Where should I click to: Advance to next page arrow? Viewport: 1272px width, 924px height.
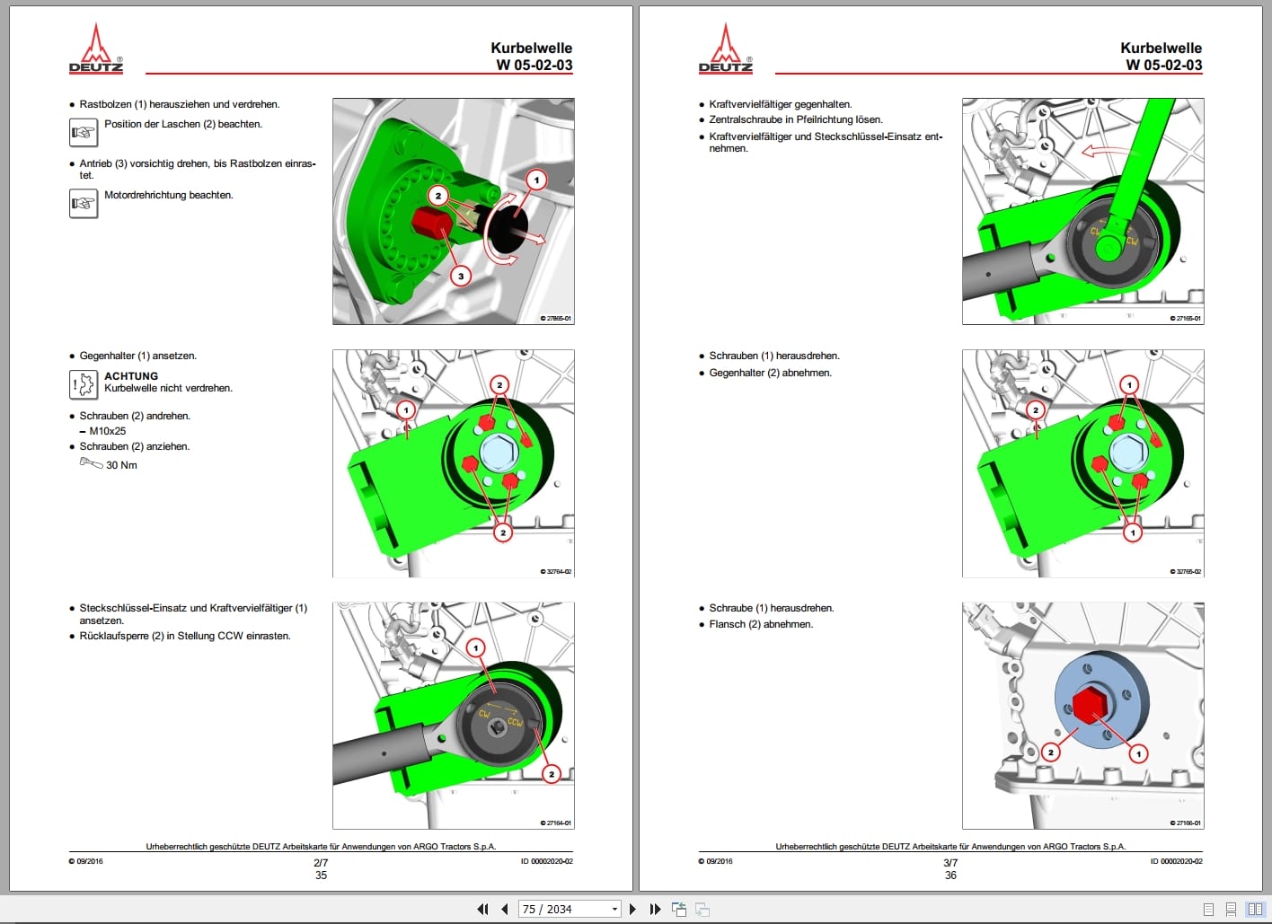pos(632,909)
